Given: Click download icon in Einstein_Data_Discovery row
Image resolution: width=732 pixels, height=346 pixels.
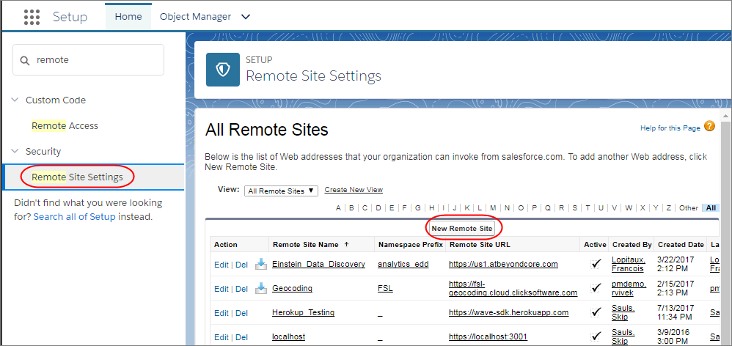Looking at the screenshot, I should coord(260,265).
